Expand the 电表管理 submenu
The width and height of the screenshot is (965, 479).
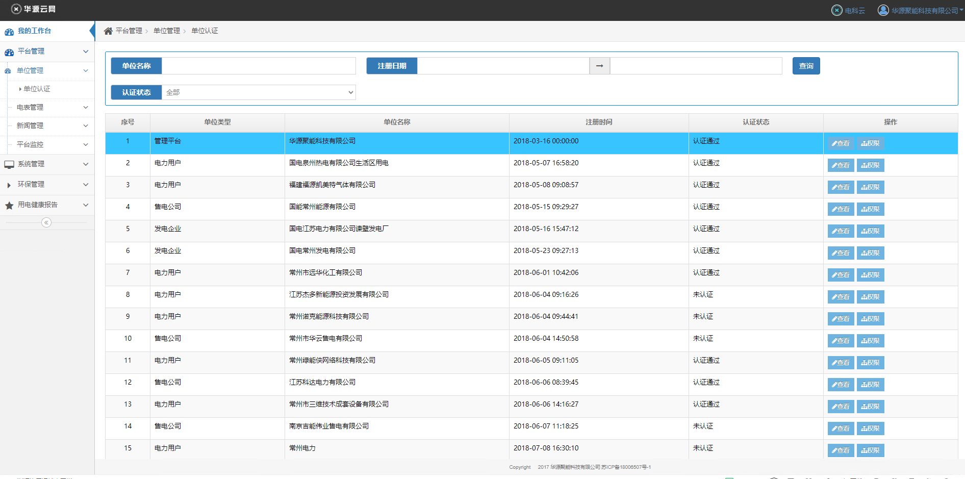[86, 107]
